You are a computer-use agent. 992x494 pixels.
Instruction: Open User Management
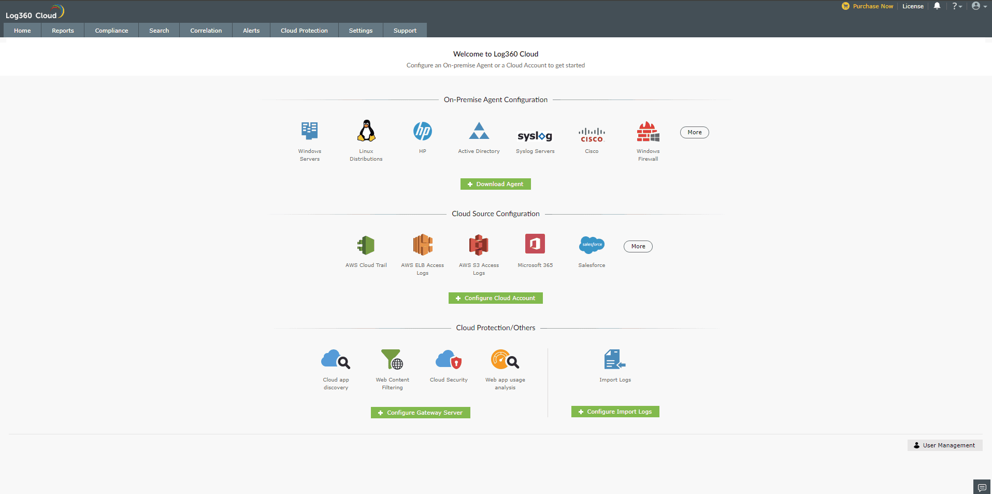point(944,445)
